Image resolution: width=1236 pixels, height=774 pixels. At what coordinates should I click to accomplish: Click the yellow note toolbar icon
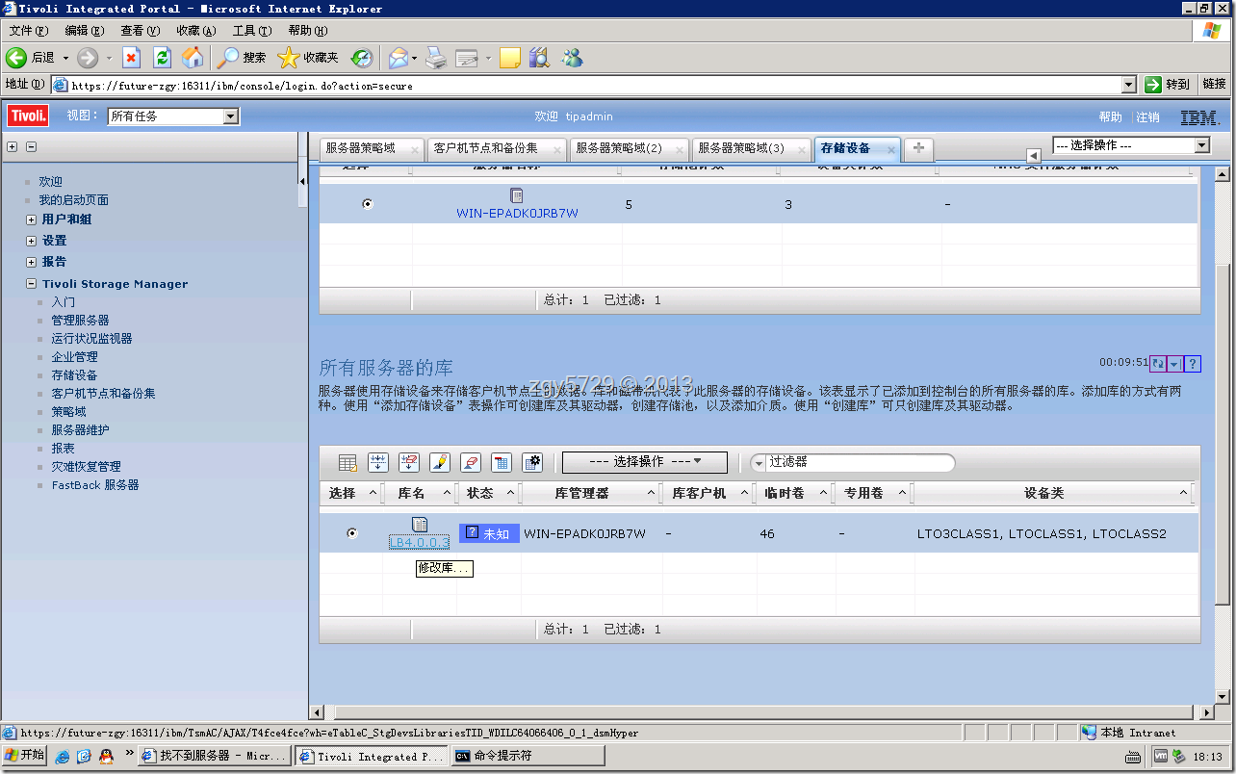tap(510, 58)
